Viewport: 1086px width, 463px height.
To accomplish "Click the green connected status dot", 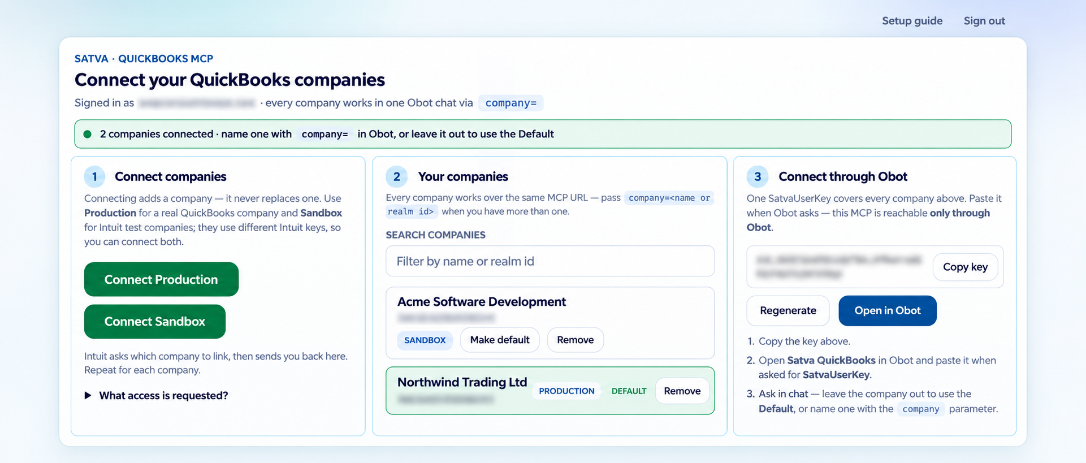I will click(88, 134).
